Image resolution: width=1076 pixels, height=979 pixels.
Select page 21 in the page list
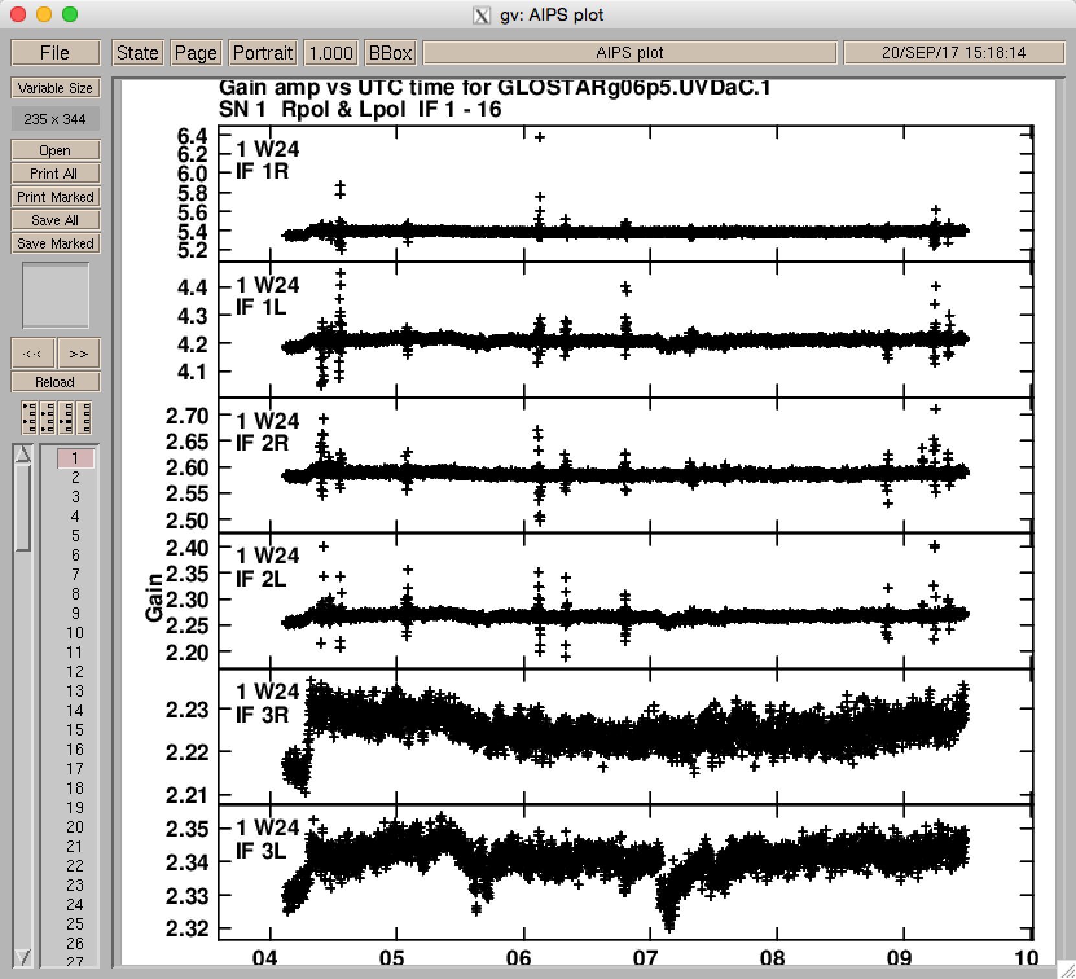tap(76, 846)
